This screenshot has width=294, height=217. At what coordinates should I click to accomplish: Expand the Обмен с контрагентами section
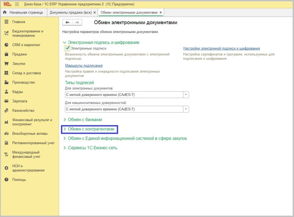pos(91,129)
